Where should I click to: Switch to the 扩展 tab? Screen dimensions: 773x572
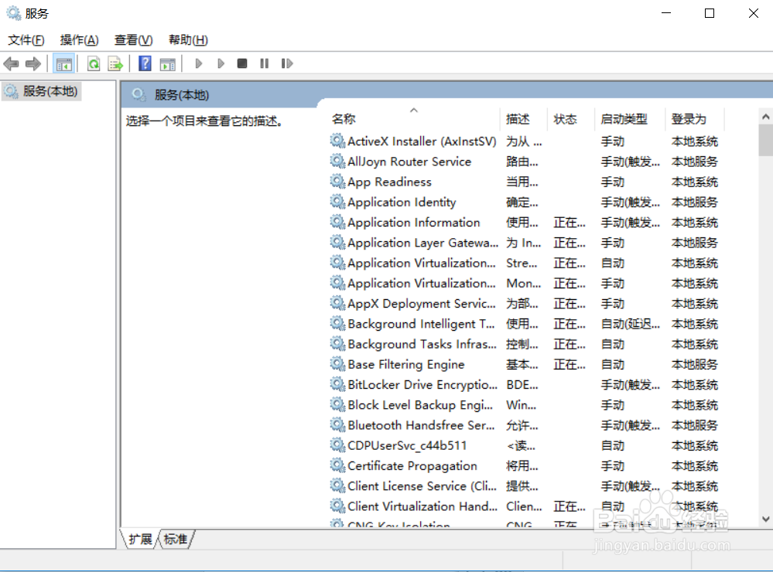click(140, 539)
